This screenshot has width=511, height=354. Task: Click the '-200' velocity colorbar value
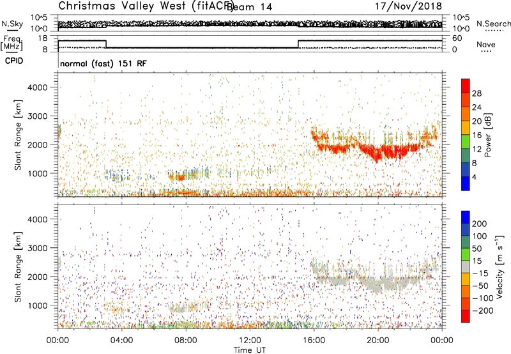[482, 311]
